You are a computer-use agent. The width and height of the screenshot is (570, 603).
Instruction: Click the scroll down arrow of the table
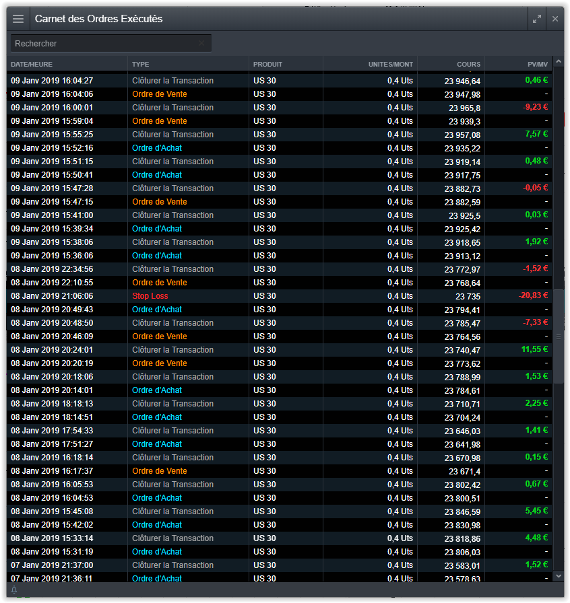click(x=558, y=576)
